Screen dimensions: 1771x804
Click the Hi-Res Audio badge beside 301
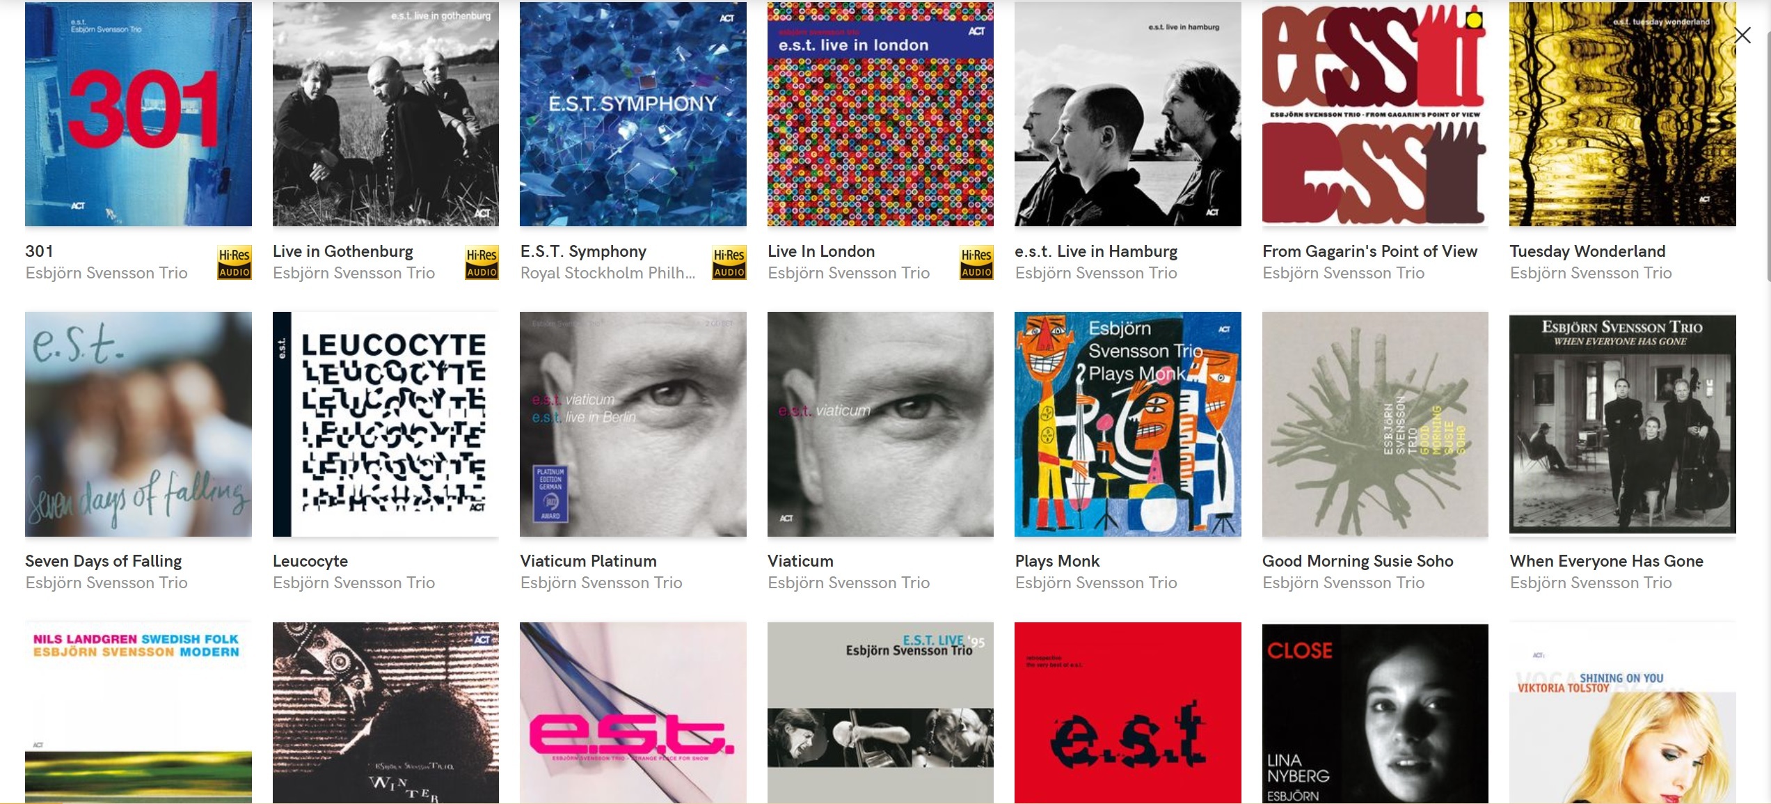pyautogui.click(x=235, y=263)
